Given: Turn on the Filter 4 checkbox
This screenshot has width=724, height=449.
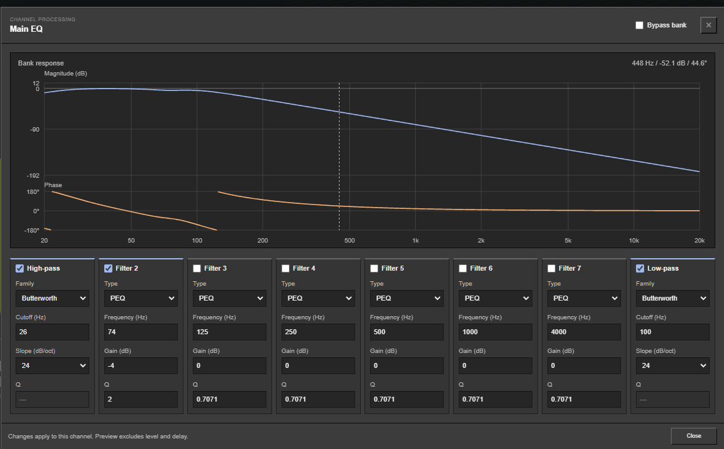Looking at the screenshot, I should [285, 268].
